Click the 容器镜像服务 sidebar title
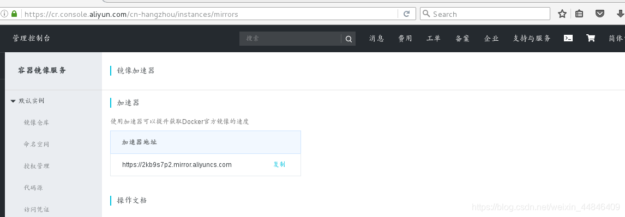Screen dimensions: 625x217 pyautogui.click(x=42, y=70)
